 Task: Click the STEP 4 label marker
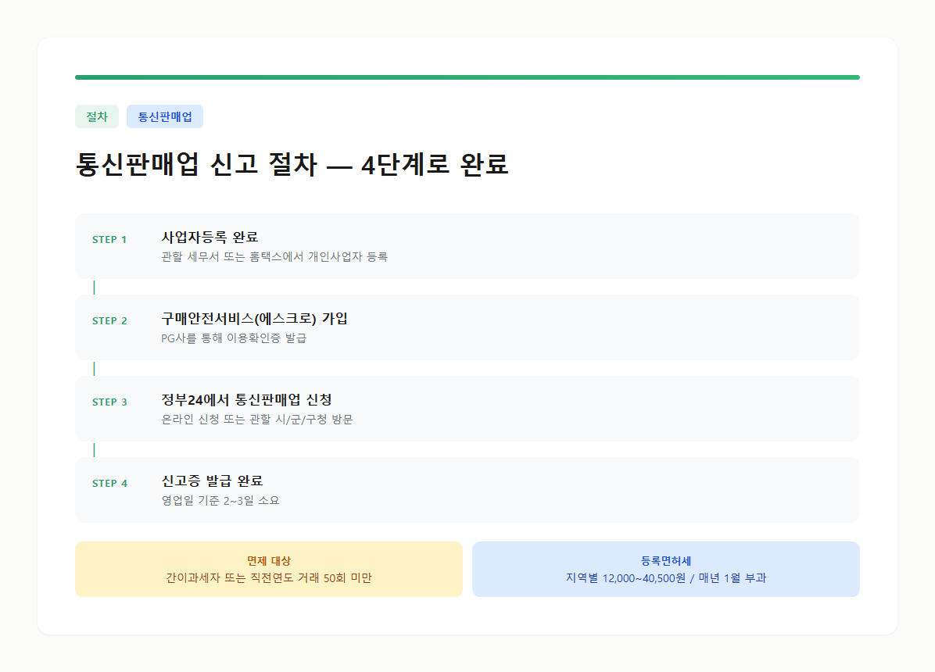109,482
